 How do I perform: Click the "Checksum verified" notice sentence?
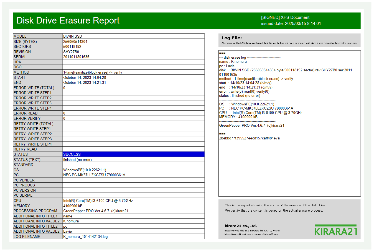coord(289,43)
